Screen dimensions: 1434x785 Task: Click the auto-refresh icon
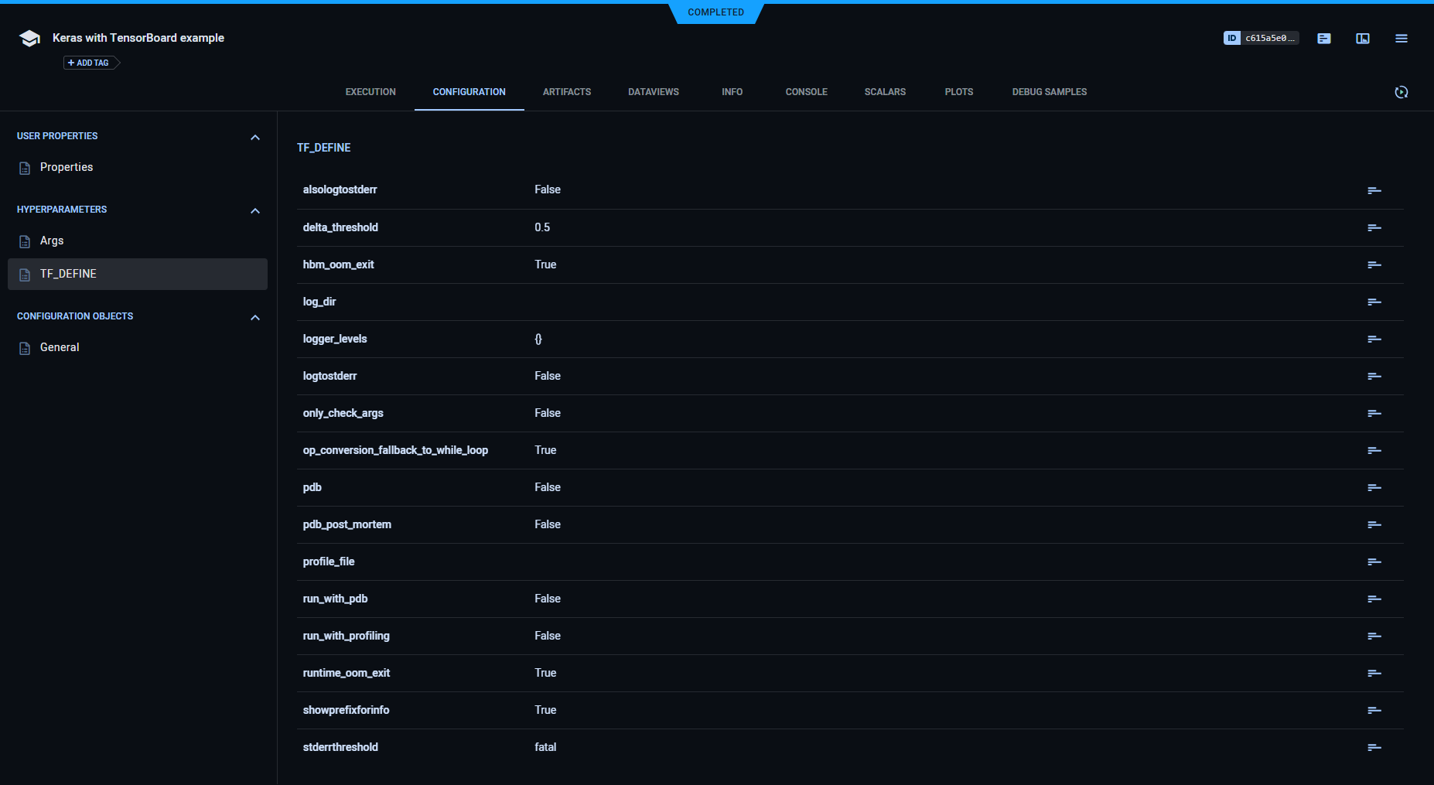tap(1401, 92)
